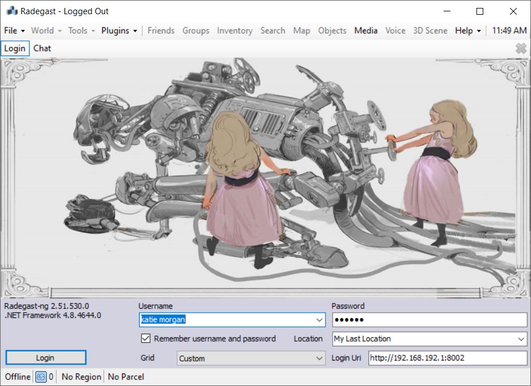Maximize the Radegast window
The height and width of the screenshot is (386, 531).
coord(480,11)
